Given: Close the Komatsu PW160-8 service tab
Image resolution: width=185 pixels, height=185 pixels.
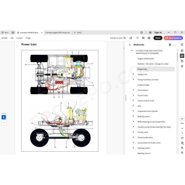Looking at the screenshot, I should [42, 33].
